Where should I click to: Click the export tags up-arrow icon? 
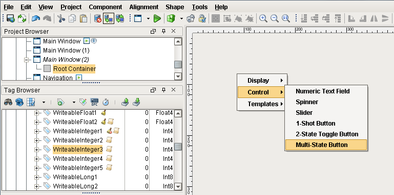pos(125,102)
